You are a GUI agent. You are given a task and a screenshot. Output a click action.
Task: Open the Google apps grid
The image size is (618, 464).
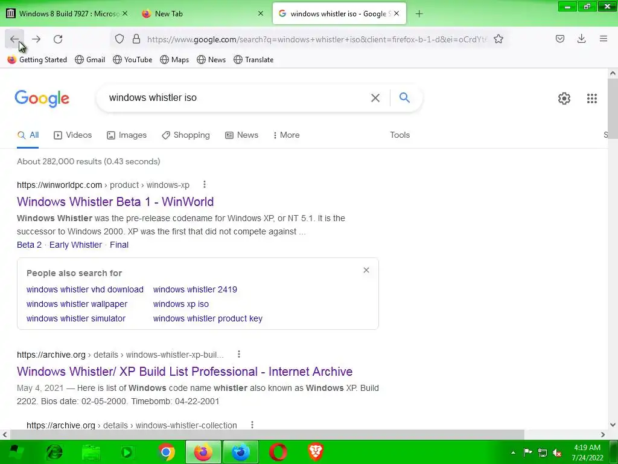(591, 98)
